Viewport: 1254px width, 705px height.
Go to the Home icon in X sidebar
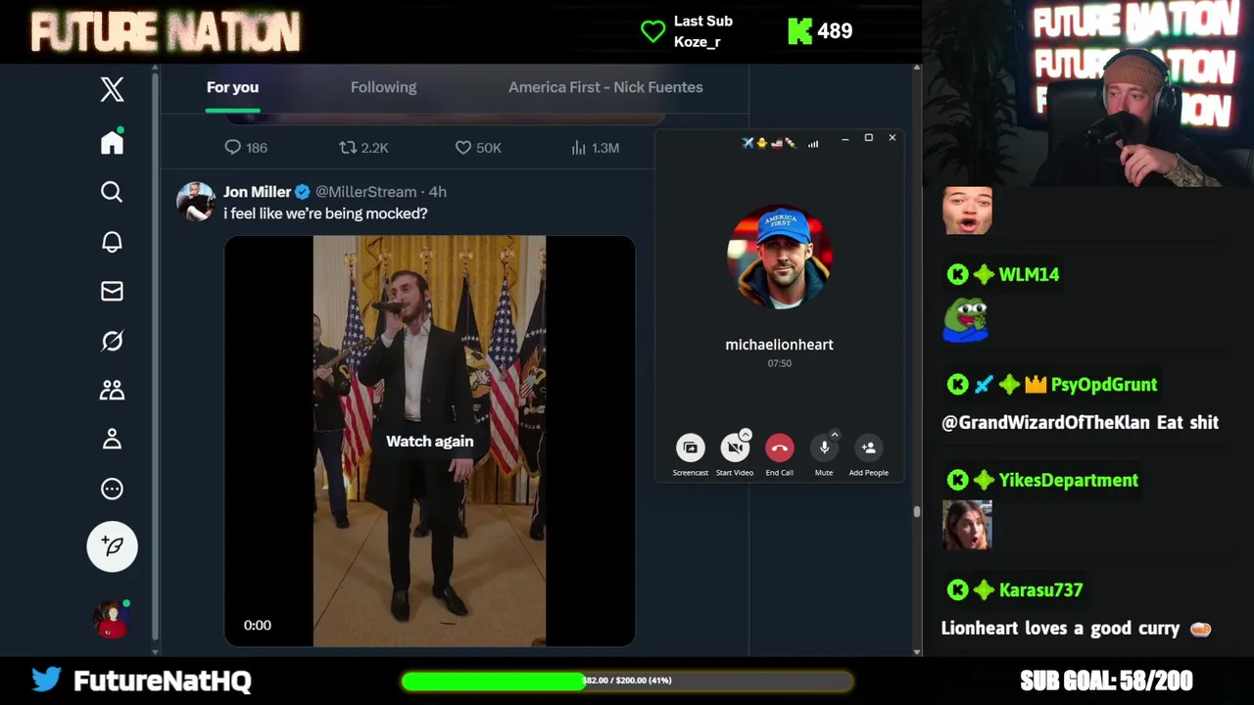click(x=112, y=142)
